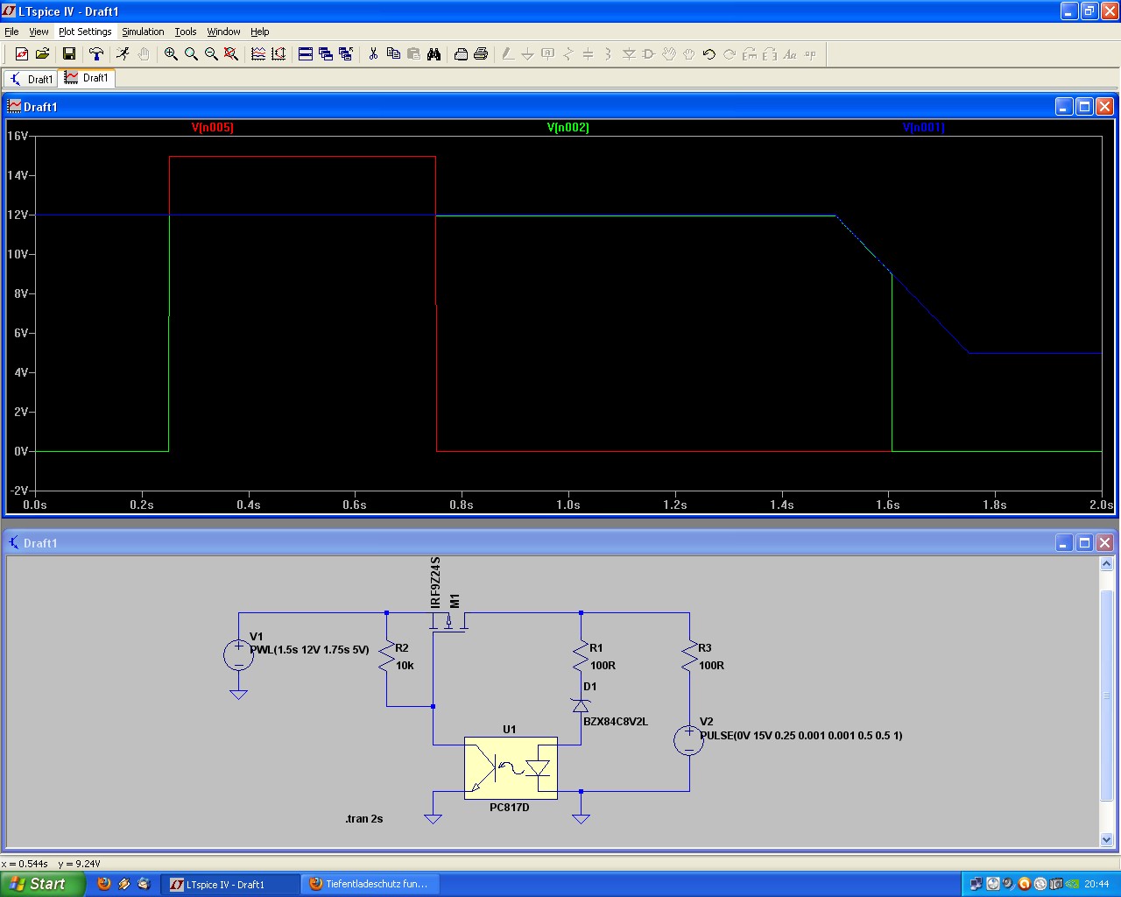The image size is (1121, 897).
Task: Switch to the Tiefentladeschutz taskbar window
Action: click(x=370, y=884)
